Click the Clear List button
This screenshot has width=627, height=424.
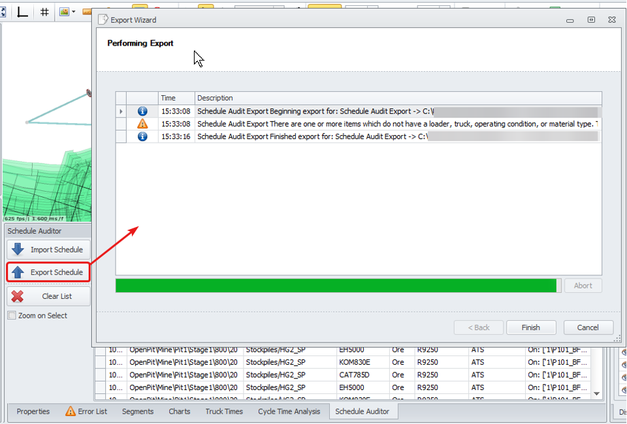point(48,296)
